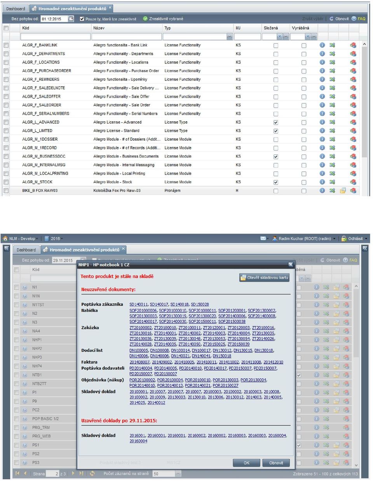Select the BIKE_B FOX RAW03 row checkbox
This screenshot has height=481, width=373.
(x=6, y=190)
